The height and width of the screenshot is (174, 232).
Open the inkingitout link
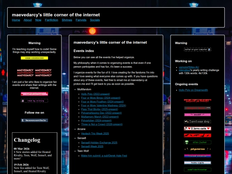click(185, 70)
